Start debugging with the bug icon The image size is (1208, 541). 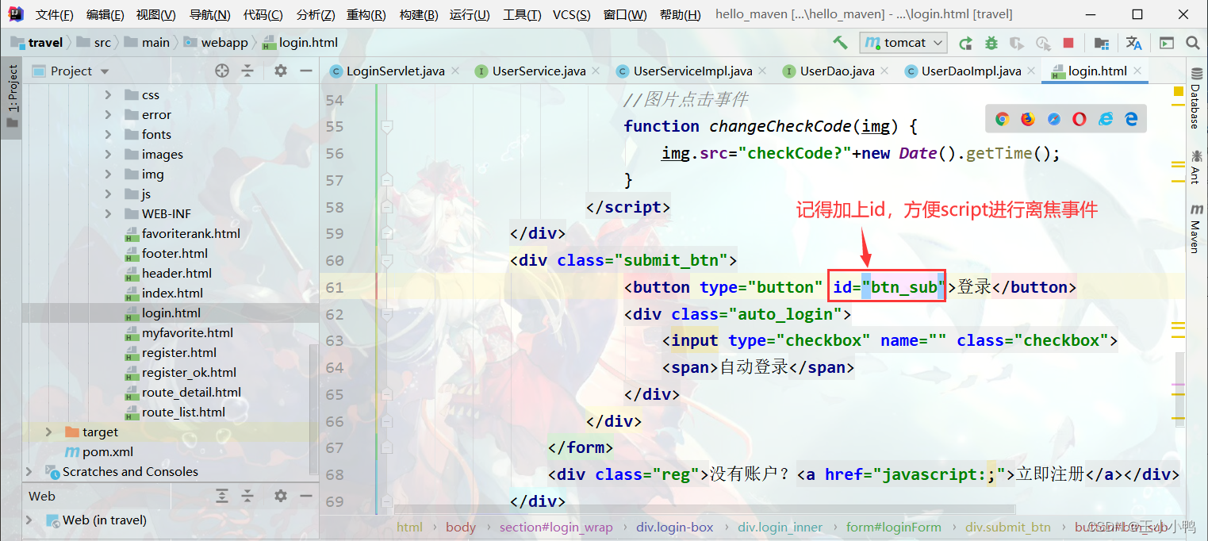(991, 43)
